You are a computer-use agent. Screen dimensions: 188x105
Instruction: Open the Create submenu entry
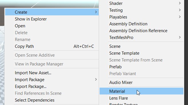(x=52, y=12)
